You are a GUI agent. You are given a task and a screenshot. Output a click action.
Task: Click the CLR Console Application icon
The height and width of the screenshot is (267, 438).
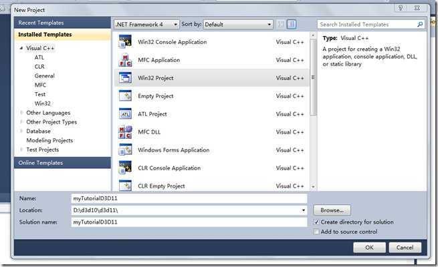125,168
